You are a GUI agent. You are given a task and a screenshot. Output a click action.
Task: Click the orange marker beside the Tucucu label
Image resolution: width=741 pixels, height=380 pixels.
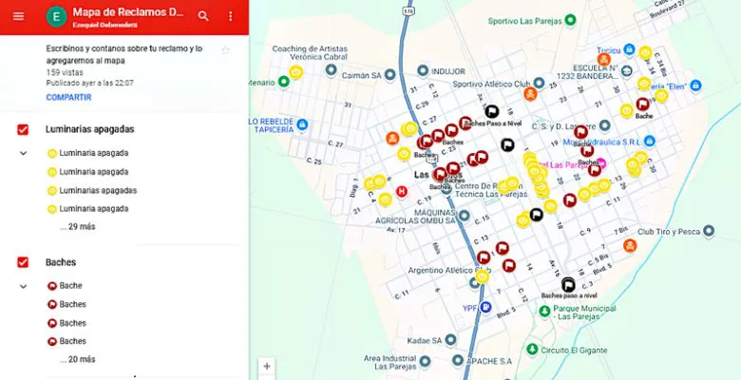pos(603,60)
